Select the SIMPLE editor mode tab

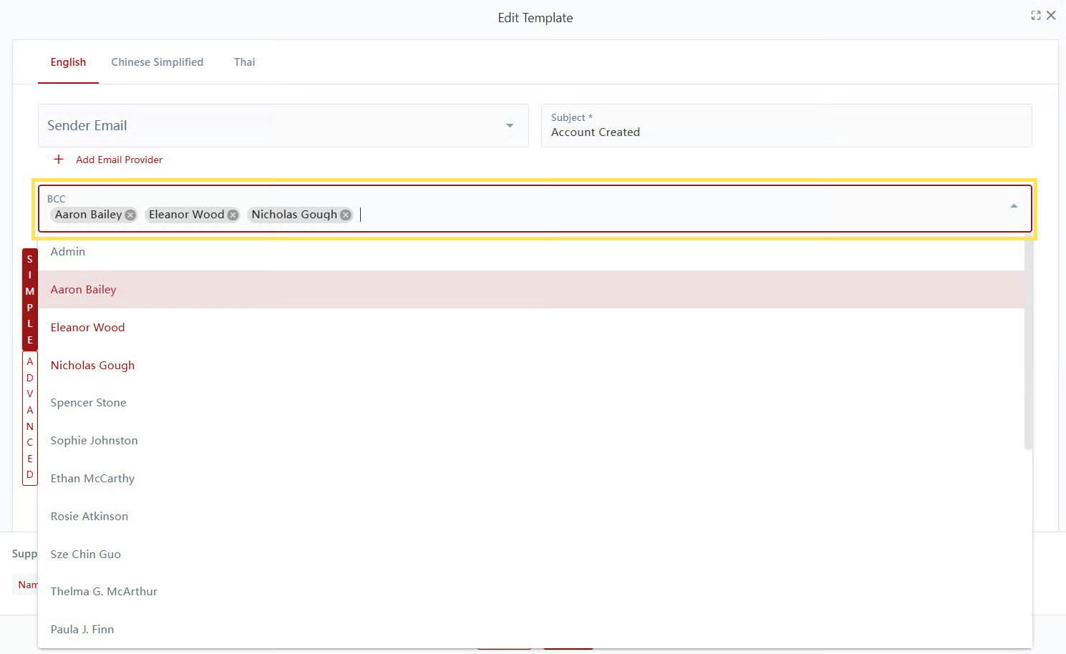click(x=30, y=299)
